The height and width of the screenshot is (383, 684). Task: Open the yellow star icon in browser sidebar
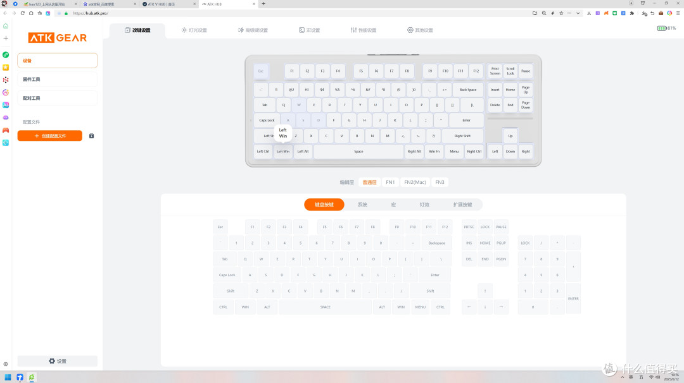pyautogui.click(x=6, y=68)
